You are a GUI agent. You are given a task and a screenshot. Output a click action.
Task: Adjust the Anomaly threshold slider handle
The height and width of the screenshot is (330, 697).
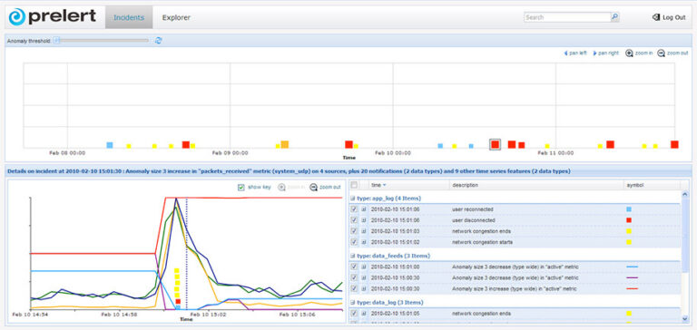(56, 41)
